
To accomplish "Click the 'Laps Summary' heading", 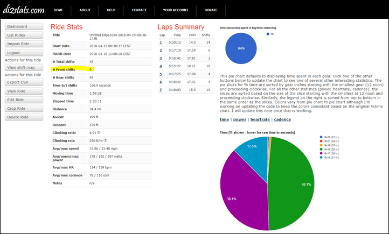I will (181, 27).
